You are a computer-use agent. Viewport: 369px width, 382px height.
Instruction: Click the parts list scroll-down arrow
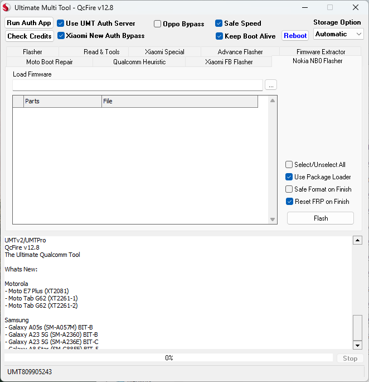(273, 219)
